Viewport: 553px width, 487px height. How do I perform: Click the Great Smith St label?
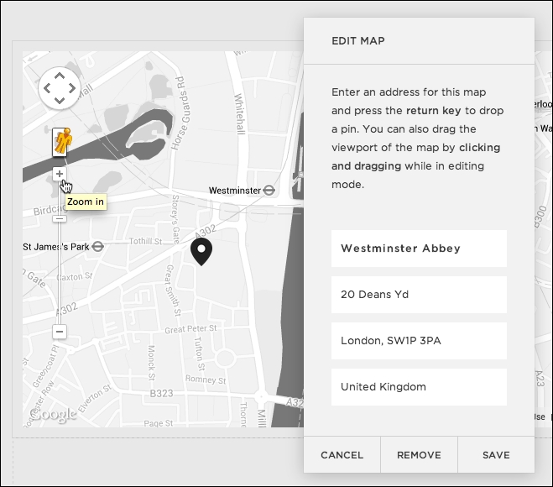[173, 290]
